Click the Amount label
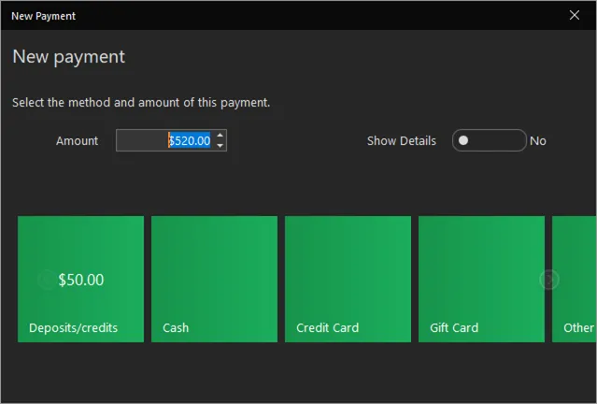The width and height of the screenshot is (597, 404). (x=77, y=141)
